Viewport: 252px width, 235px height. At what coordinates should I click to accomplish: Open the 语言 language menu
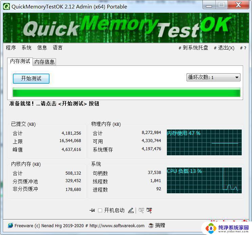[58, 47]
